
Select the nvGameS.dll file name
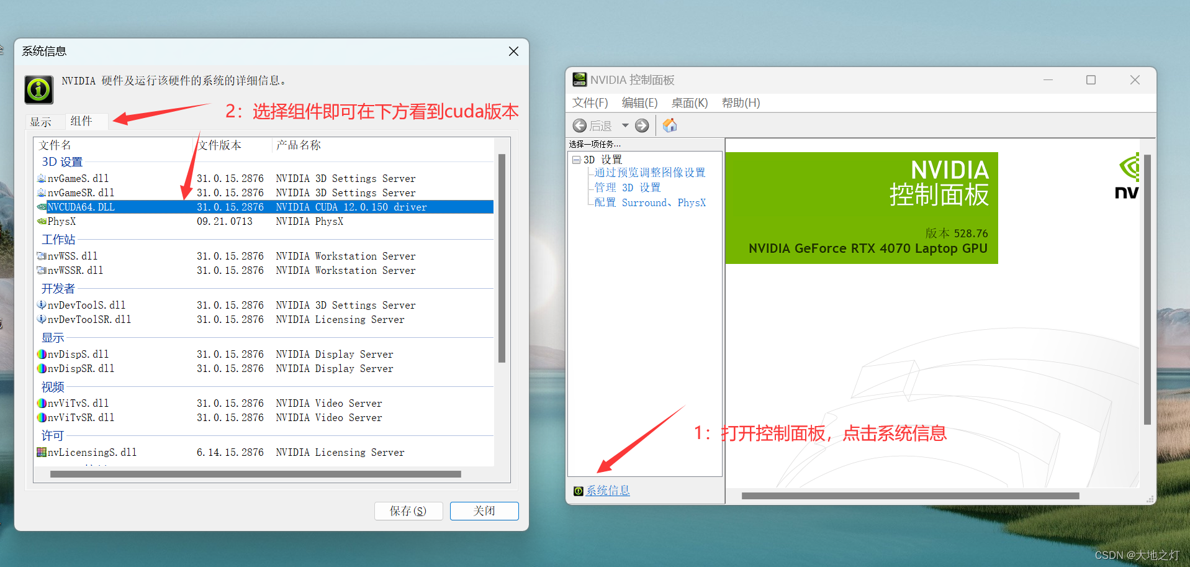[78, 178]
